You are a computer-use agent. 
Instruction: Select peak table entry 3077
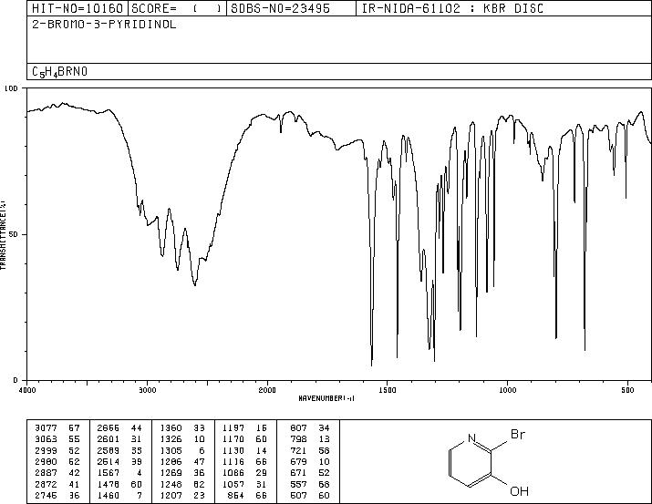click(x=47, y=427)
